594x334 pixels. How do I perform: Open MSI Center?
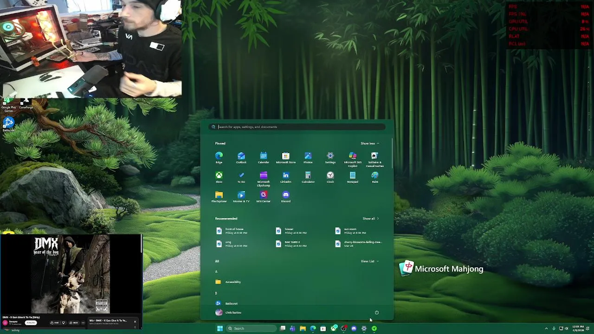(x=264, y=196)
